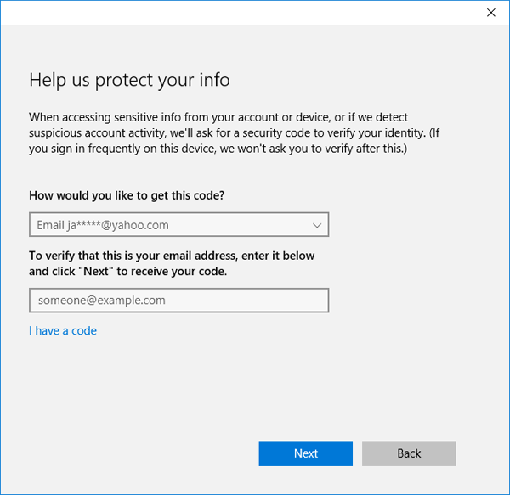Proceed to receive code with Next
Image resolution: width=510 pixels, height=495 pixels.
pyautogui.click(x=306, y=453)
